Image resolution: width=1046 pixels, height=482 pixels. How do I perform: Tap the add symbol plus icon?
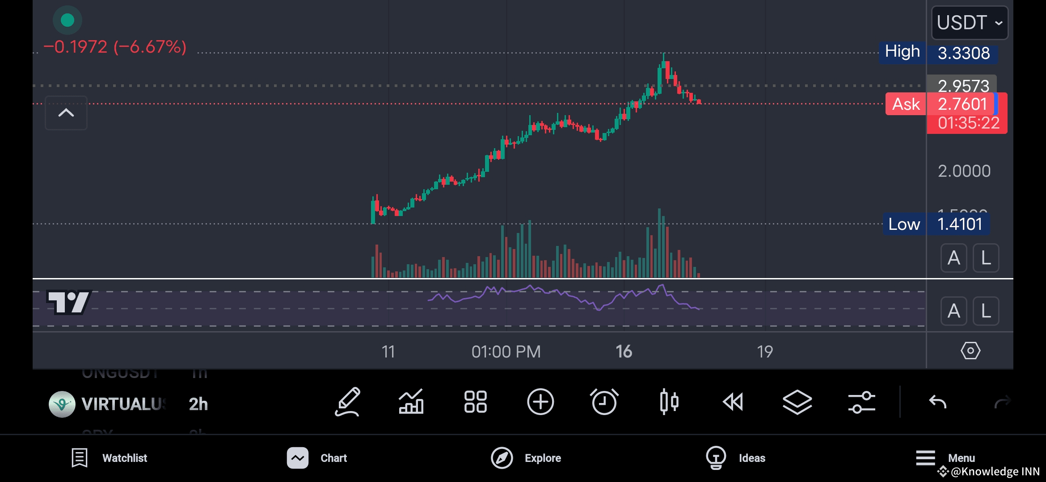click(540, 402)
